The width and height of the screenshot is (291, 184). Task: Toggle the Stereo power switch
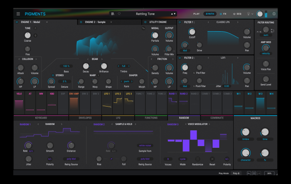pos(53,75)
